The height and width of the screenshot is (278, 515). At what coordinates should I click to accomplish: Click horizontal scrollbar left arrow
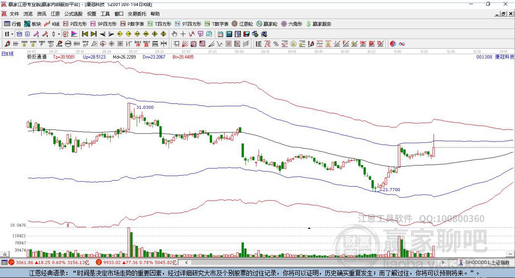pyautogui.click(x=187, y=262)
